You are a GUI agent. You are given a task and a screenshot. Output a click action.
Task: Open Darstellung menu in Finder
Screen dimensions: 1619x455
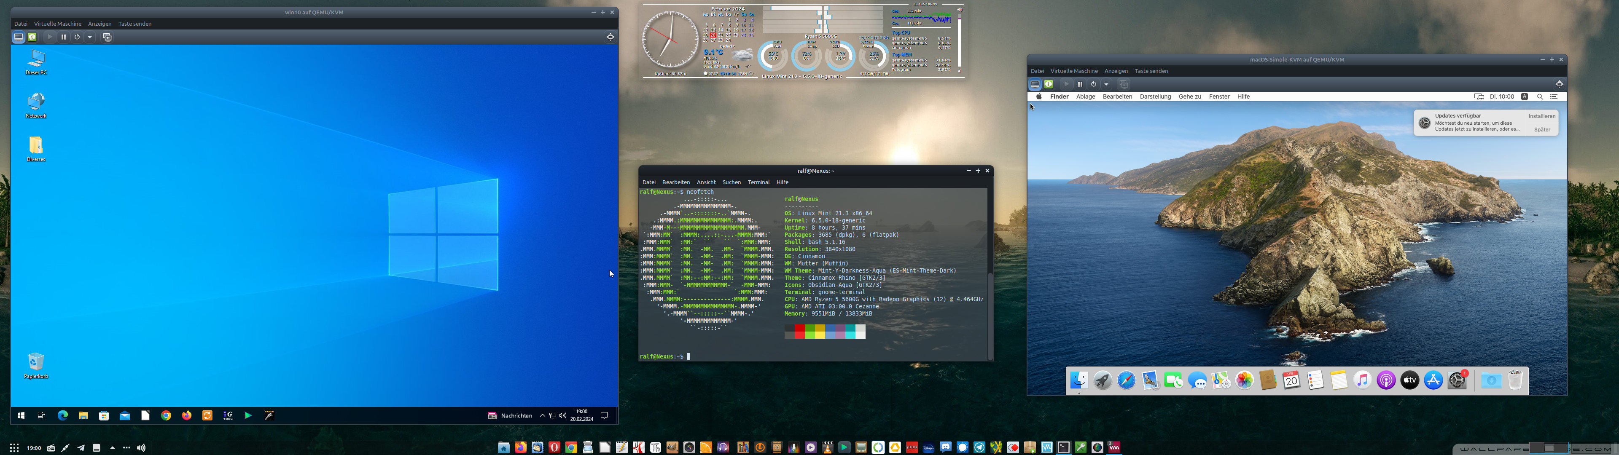pos(1155,97)
